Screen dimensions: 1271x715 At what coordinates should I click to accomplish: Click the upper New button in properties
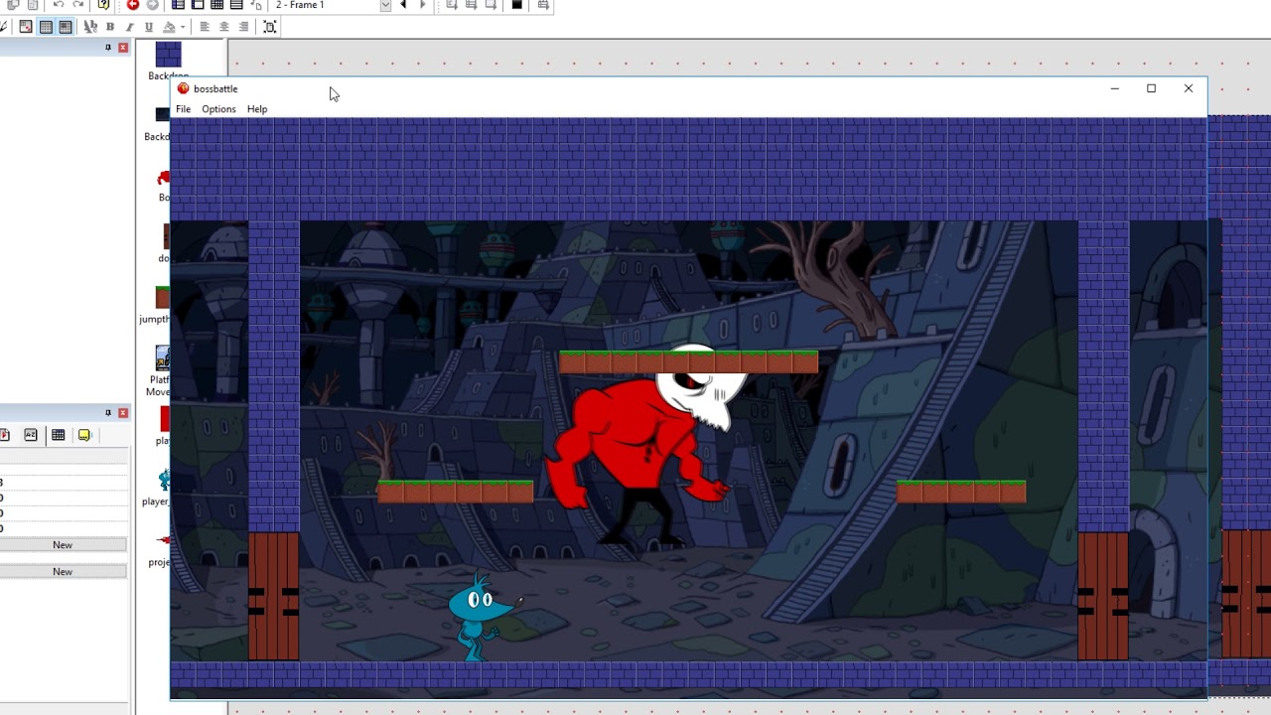[x=63, y=545]
